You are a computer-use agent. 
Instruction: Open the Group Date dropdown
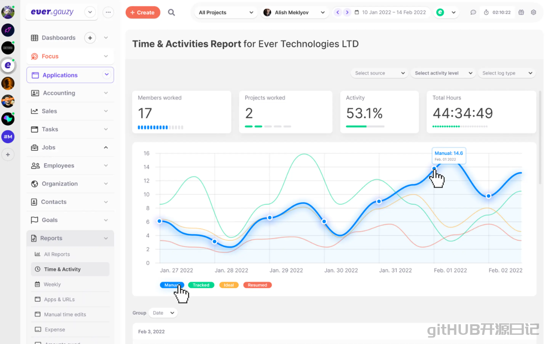[163, 313]
